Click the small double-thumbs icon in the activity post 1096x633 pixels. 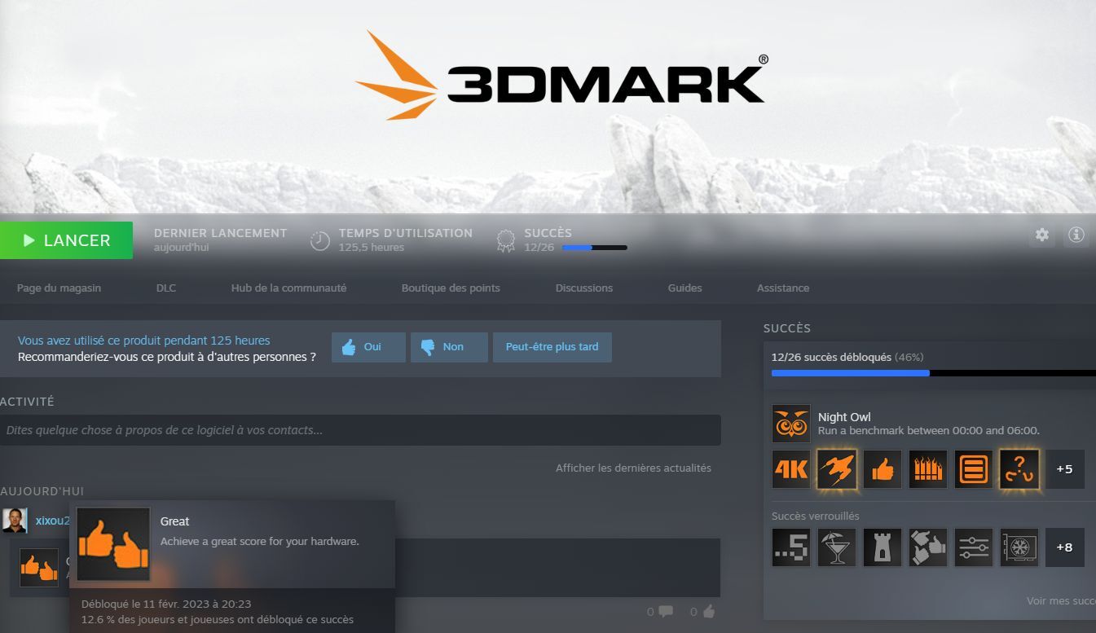click(39, 568)
